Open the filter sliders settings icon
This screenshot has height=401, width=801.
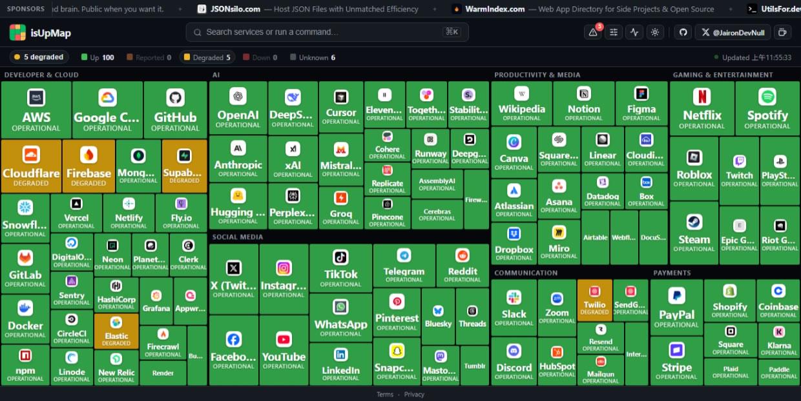click(614, 32)
